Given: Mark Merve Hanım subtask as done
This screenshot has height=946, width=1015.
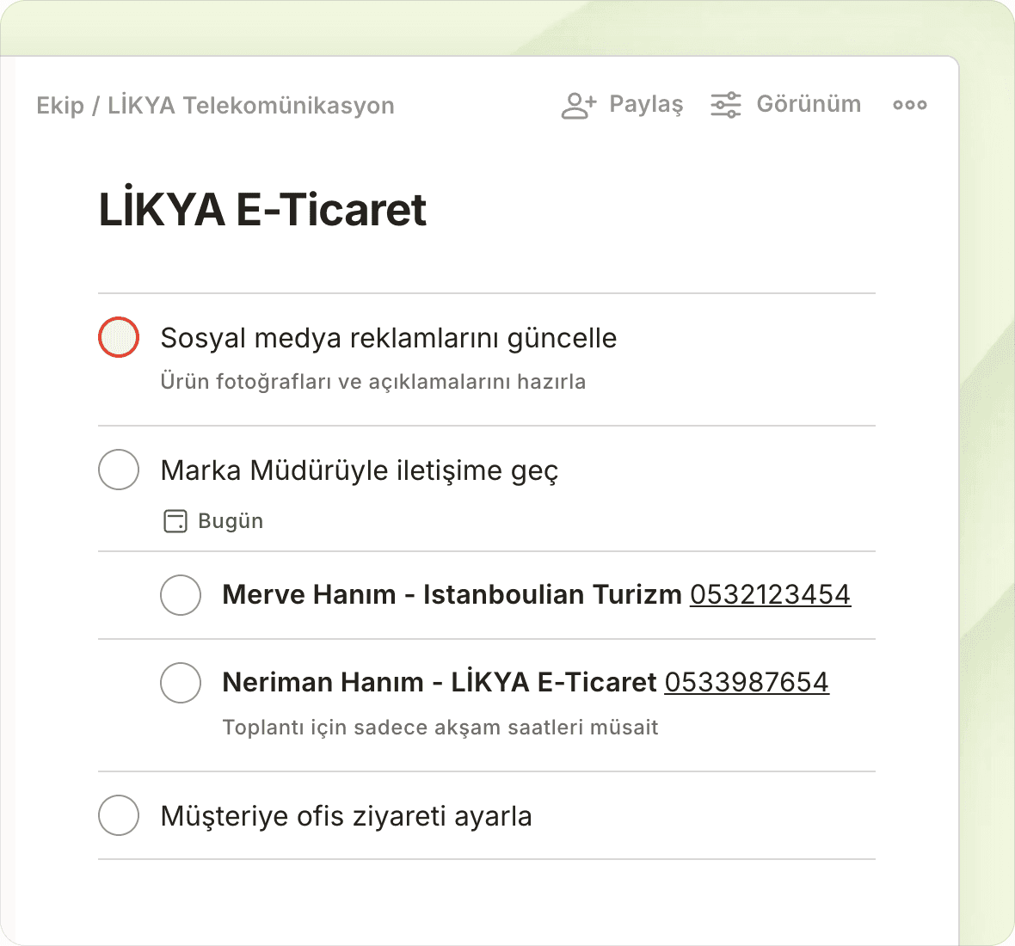Looking at the screenshot, I should pyautogui.click(x=181, y=595).
